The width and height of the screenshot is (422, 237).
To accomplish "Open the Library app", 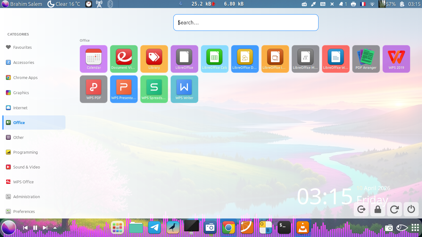I will coord(154,59).
